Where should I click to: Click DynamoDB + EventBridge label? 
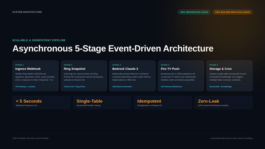coord(221,87)
